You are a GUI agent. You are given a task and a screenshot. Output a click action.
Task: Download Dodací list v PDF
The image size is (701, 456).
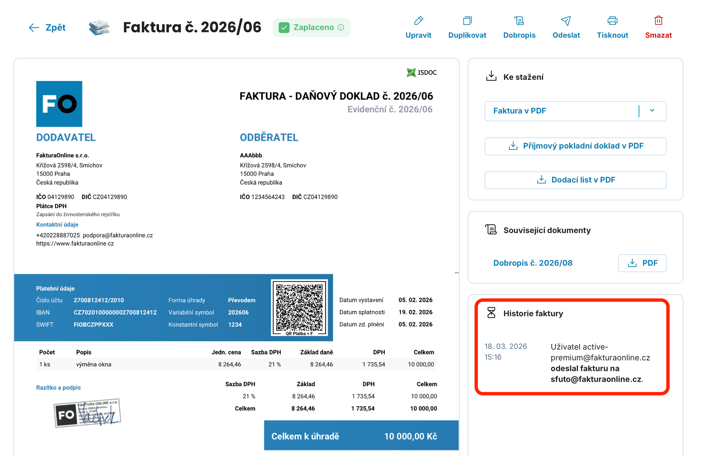[575, 180]
